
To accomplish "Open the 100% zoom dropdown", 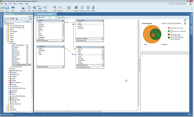I will point(50,17).
